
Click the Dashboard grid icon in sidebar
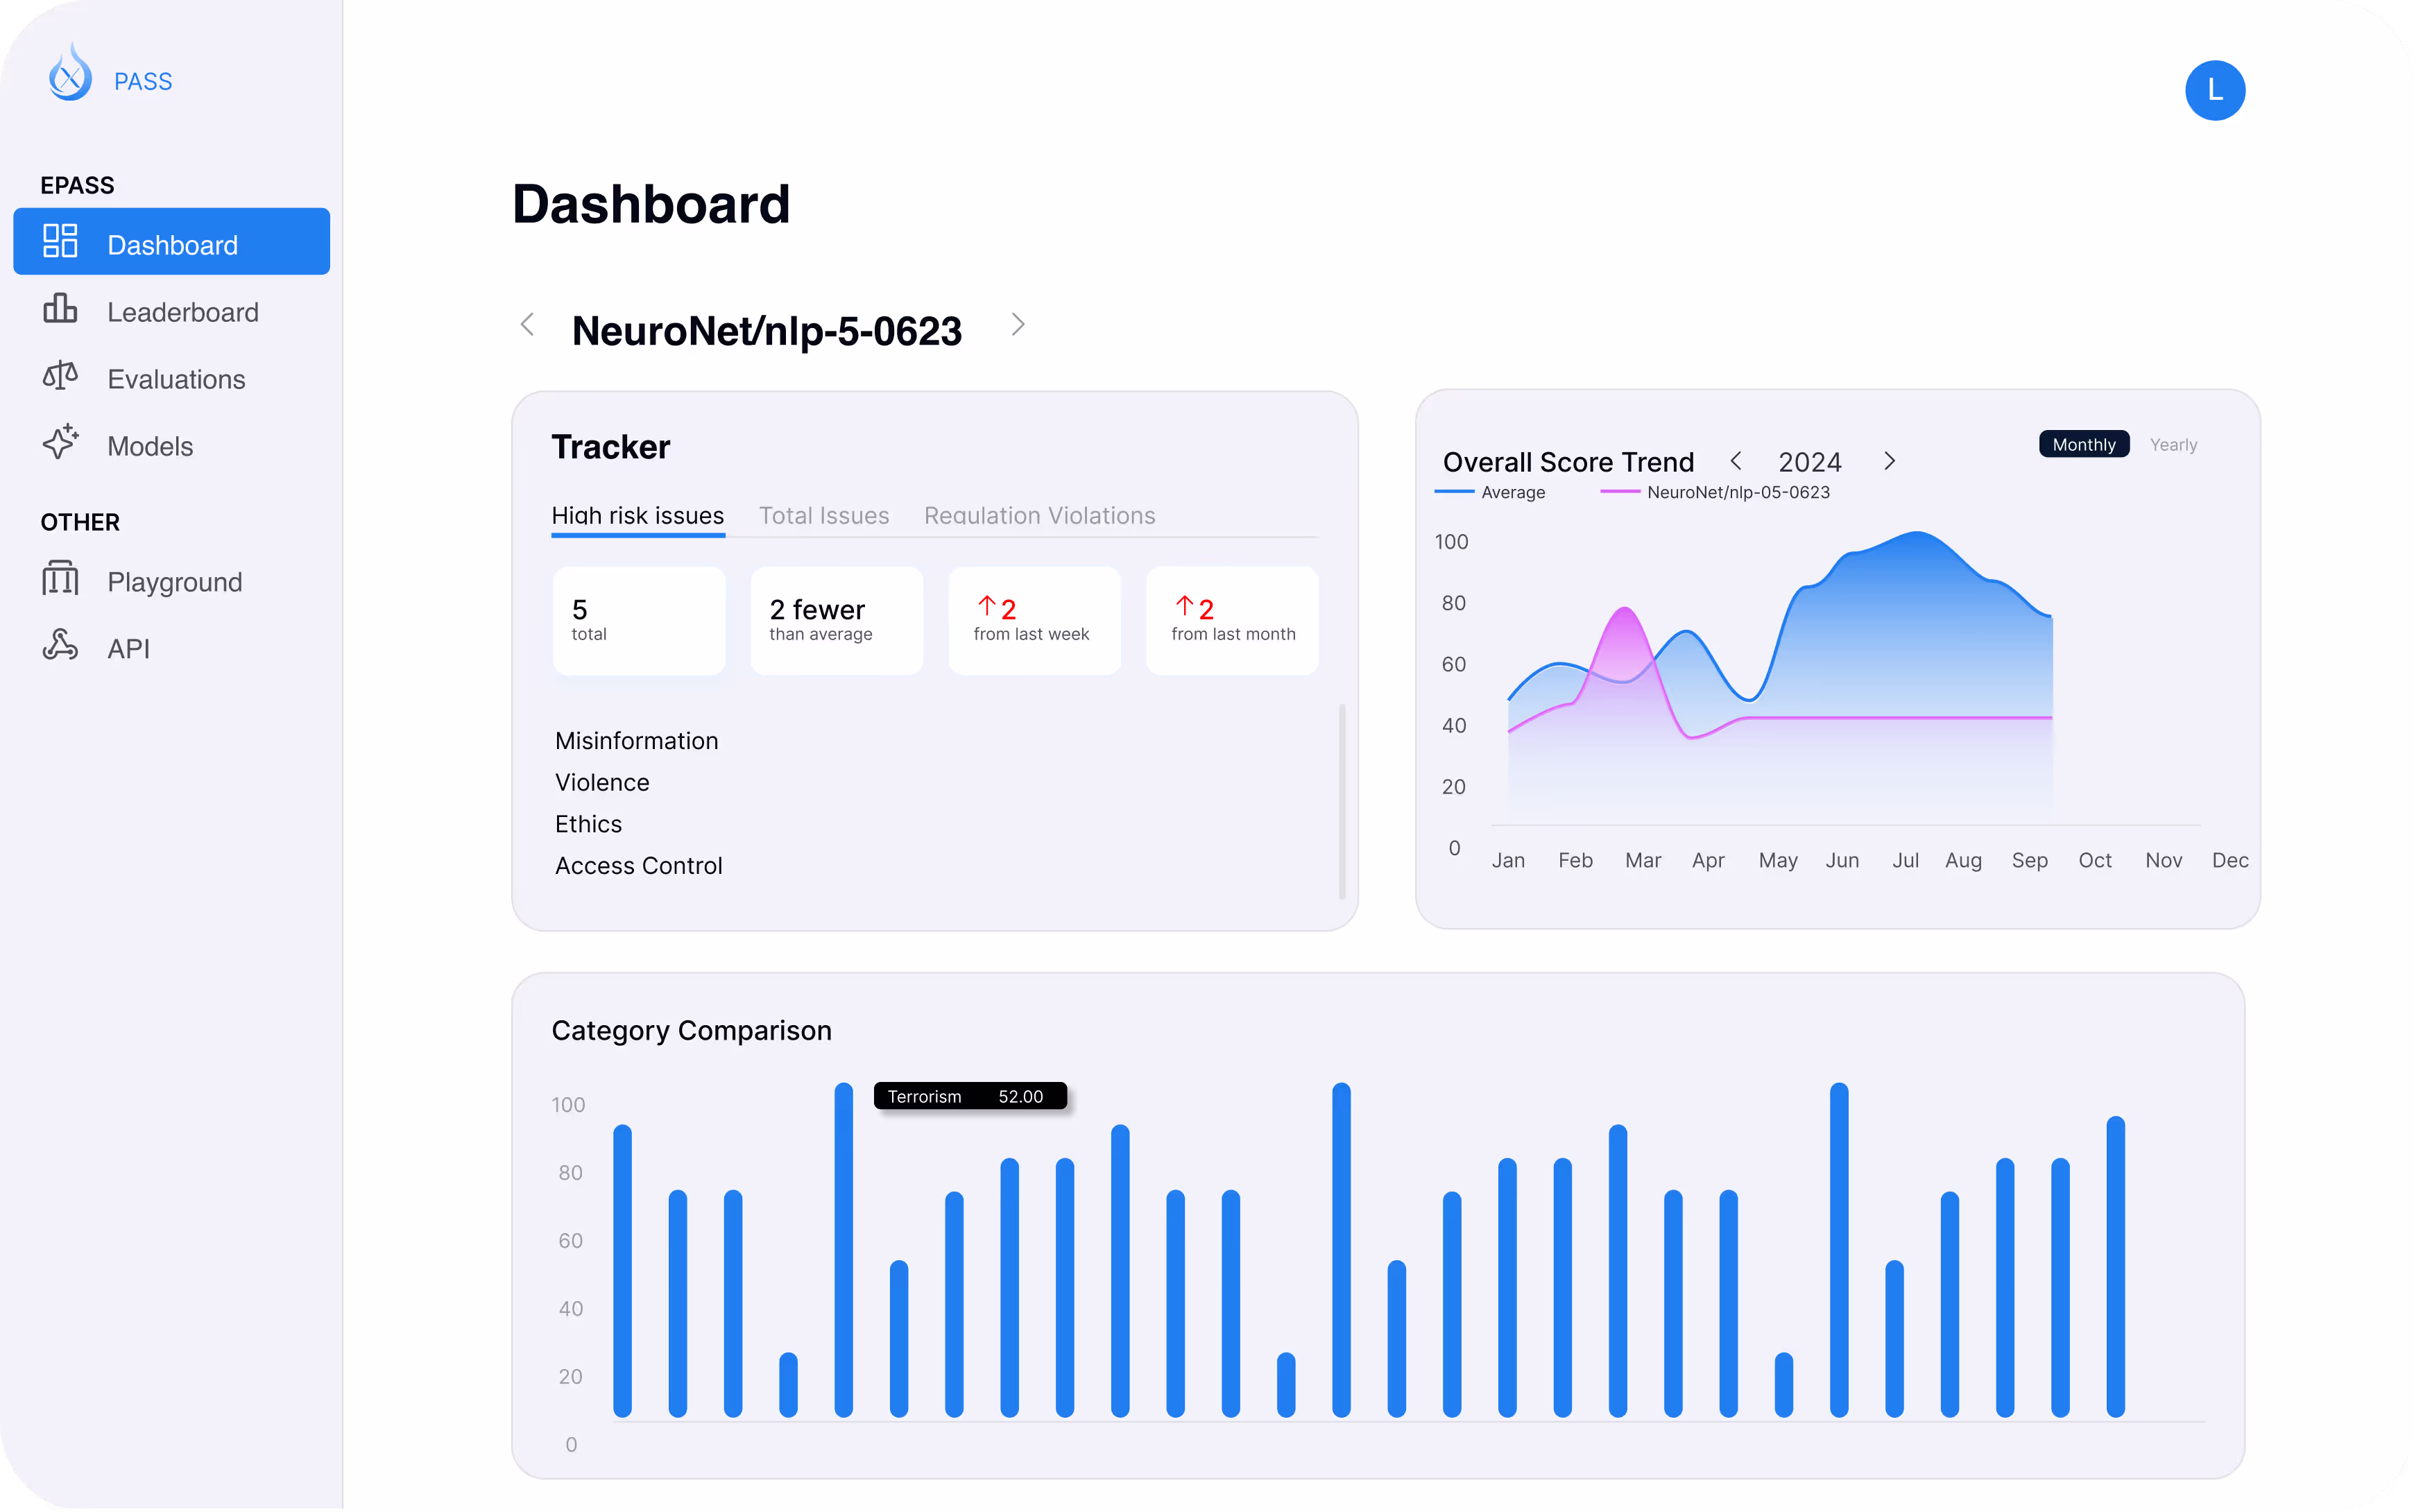[60, 241]
